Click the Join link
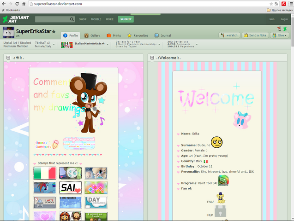Image resolution: width=294 pixels, height=221 pixels. tap(272, 19)
